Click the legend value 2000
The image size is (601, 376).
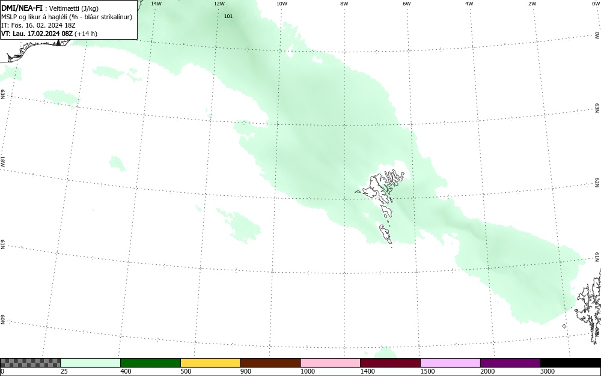[x=487, y=371]
